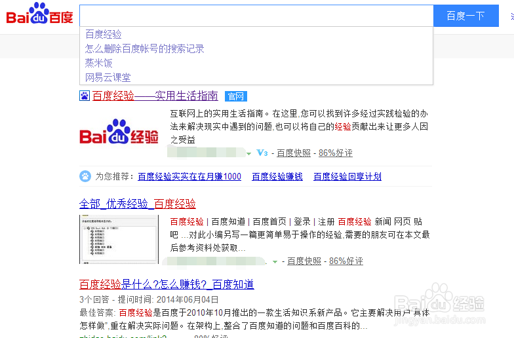Open result 百度经验是什么?怎么赚钱?_百度知道
This screenshot has width=514, height=338.
click(x=167, y=284)
